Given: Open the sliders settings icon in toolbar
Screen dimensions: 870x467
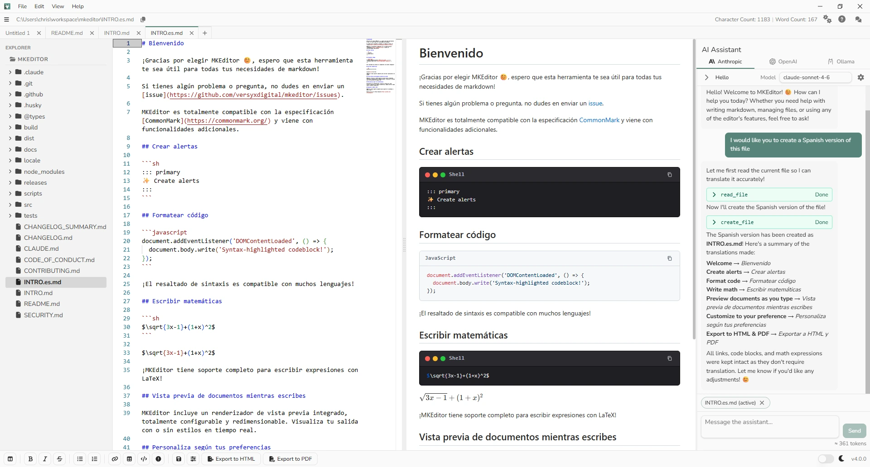Looking at the screenshot, I should point(193,459).
